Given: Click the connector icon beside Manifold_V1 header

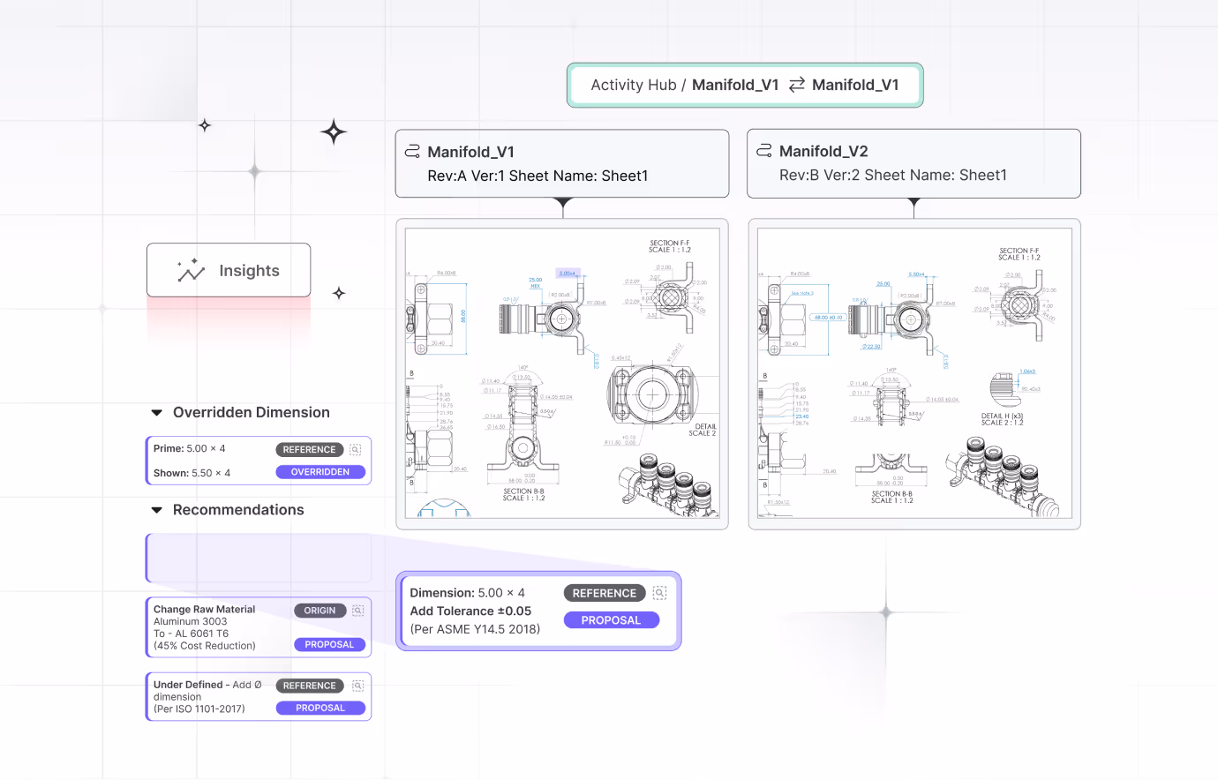Looking at the screenshot, I should click(412, 150).
